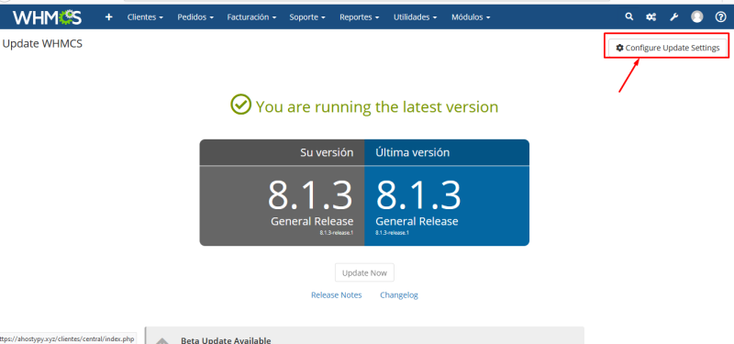The image size is (734, 344).
Task: Click the Update Now button
Action: (x=364, y=272)
